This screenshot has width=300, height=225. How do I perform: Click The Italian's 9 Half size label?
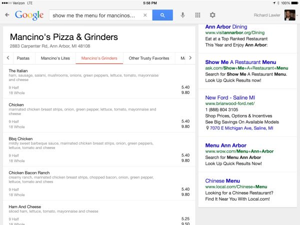click(14, 87)
